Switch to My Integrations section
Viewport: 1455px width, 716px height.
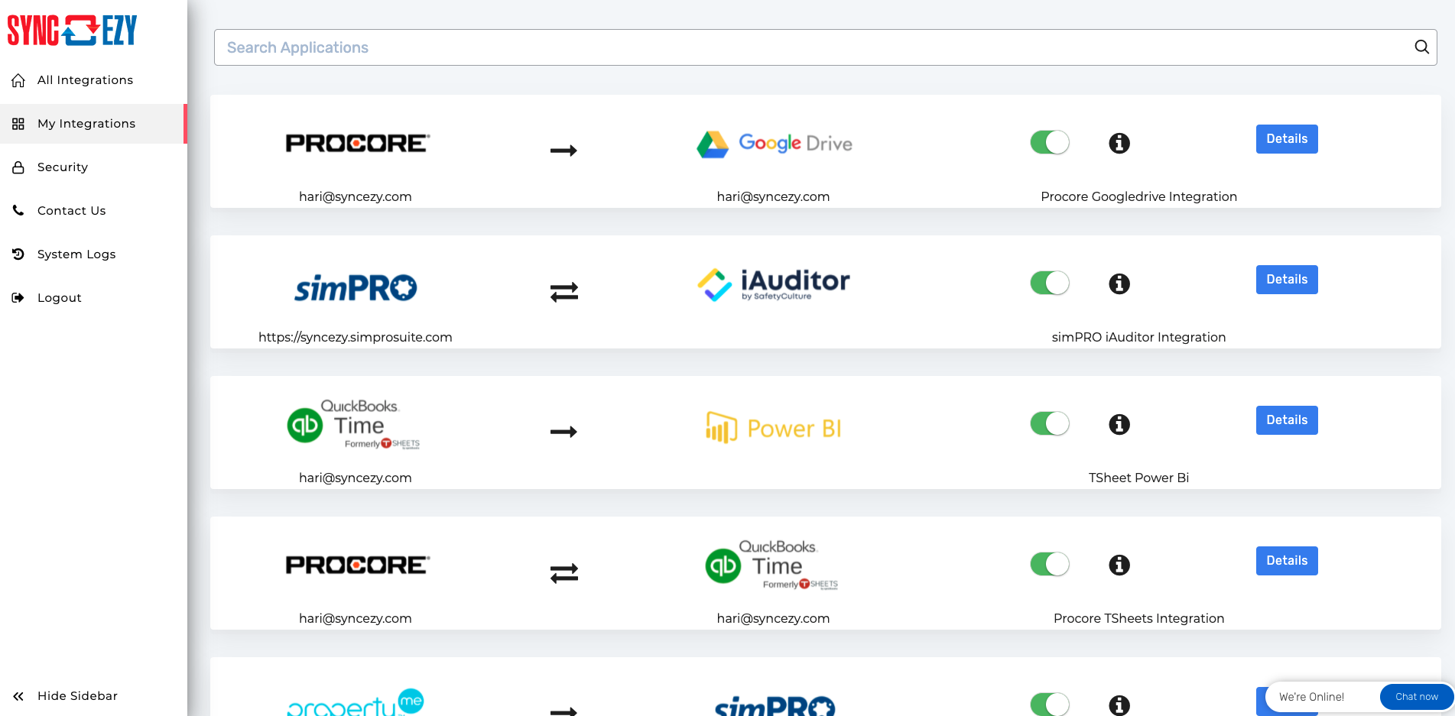[x=86, y=123]
